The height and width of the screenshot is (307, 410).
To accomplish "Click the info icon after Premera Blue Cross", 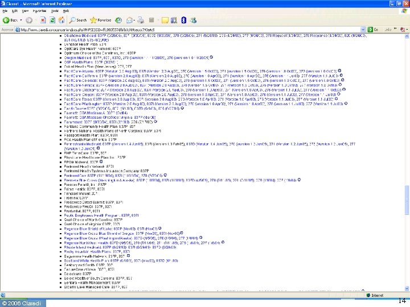I will pos(299,180).
